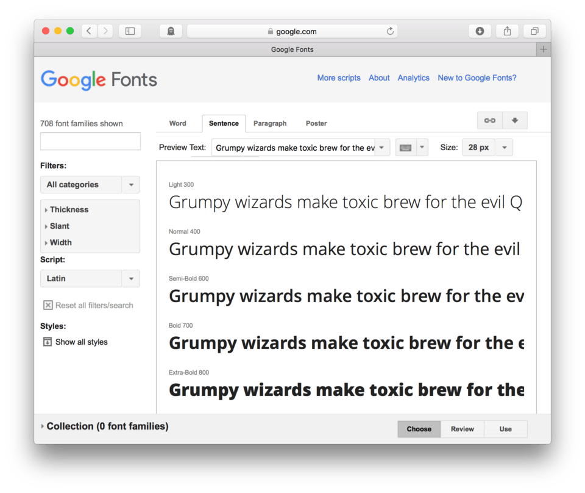Click Show all styles text
This screenshot has height=493, width=585.
tap(81, 342)
